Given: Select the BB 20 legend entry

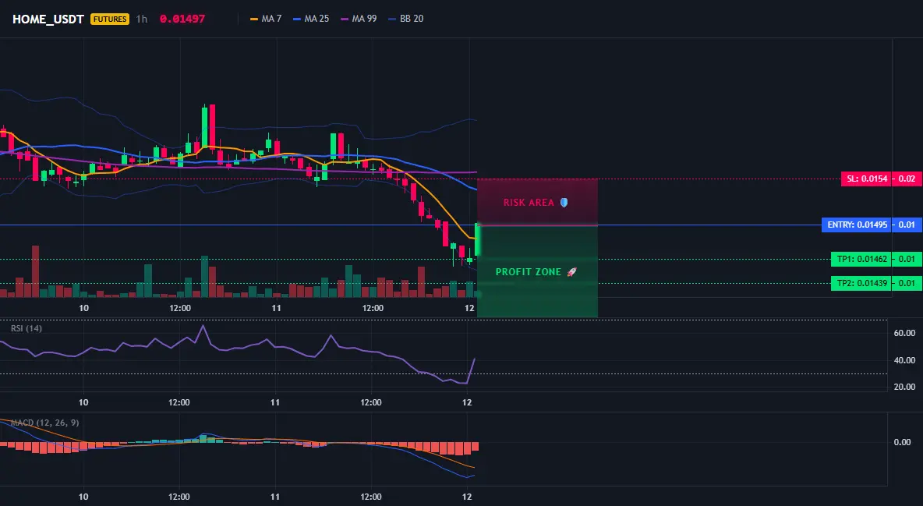Looking at the screenshot, I should click(x=406, y=19).
